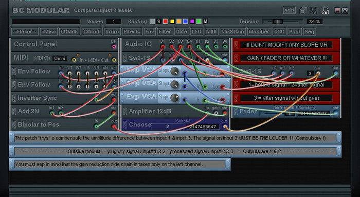Screen dimensions: 360x197
Task: Click the black patch name field left of Voices
Action: (x=46, y=22)
